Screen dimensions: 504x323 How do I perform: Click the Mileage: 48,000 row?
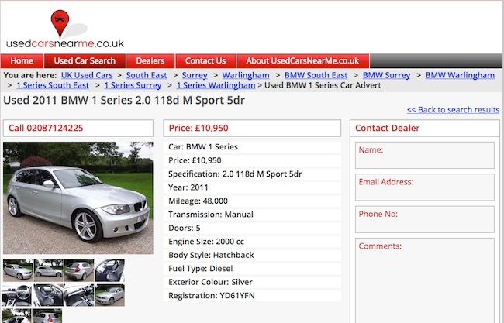252,201
